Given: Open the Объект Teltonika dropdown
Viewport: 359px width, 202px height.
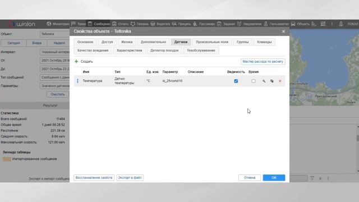Looking at the screenshot, I should [55, 34].
